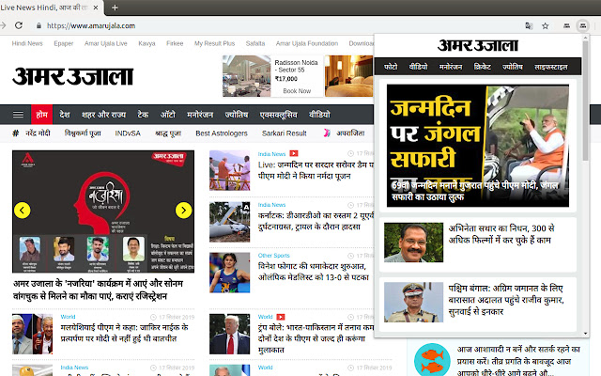Click the INDvSA trending topic
Image resolution: width=601 pixels, height=376 pixels.
tap(128, 133)
